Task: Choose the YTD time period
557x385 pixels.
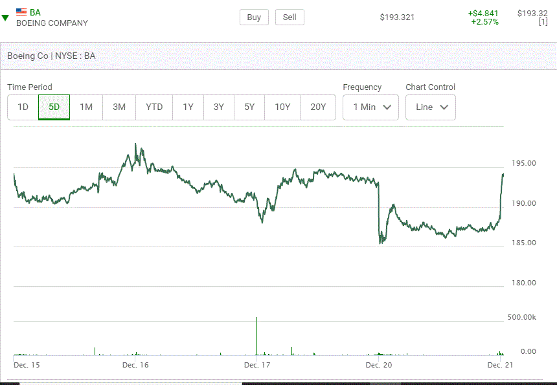Action: 154,107
